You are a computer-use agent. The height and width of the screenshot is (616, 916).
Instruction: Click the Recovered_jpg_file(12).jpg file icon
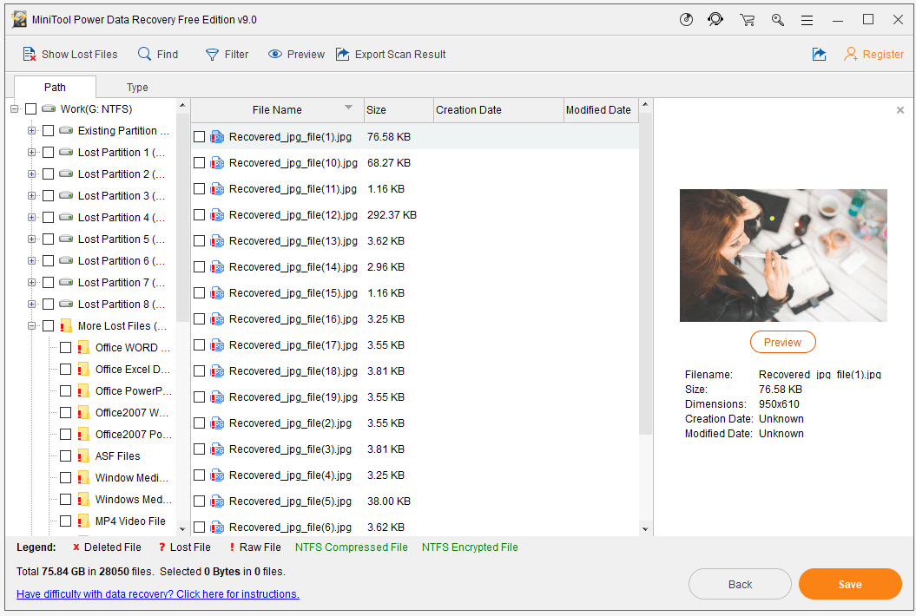[x=217, y=215]
